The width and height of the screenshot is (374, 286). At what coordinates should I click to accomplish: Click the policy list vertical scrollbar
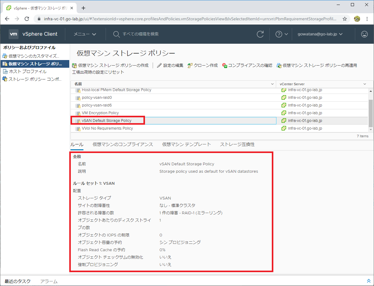click(x=371, y=113)
